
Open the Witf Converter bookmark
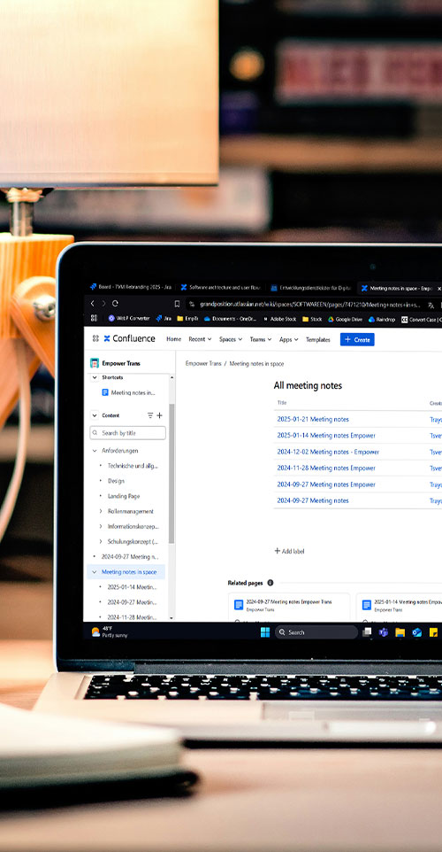pos(128,319)
